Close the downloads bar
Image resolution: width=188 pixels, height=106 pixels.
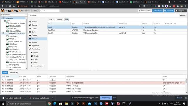tap(186, 98)
